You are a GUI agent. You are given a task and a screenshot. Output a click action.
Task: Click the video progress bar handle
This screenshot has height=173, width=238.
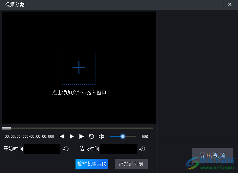(x=7, y=128)
